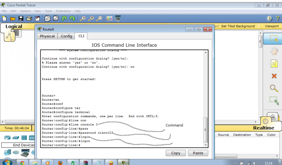
Task: Open the Tools menu
Action: tap(49, 11)
